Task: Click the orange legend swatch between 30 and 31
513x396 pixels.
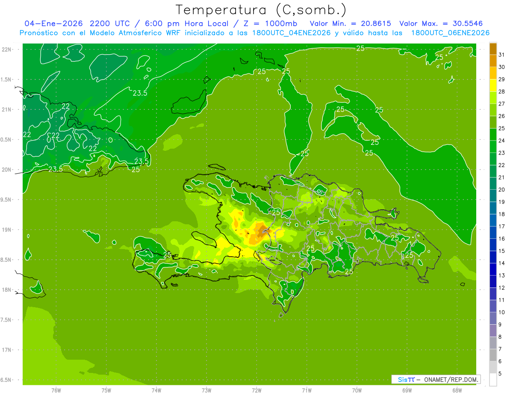Action: (x=493, y=61)
